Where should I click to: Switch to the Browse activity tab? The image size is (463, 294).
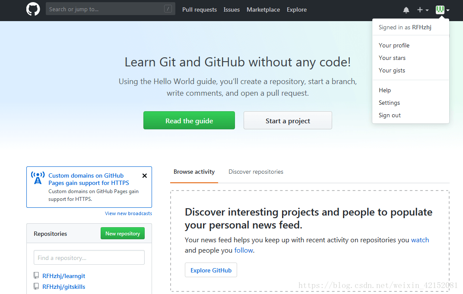click(194, 172)
